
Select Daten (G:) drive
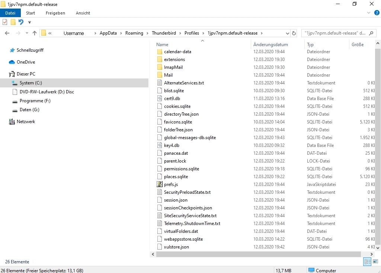coord(29,110)
